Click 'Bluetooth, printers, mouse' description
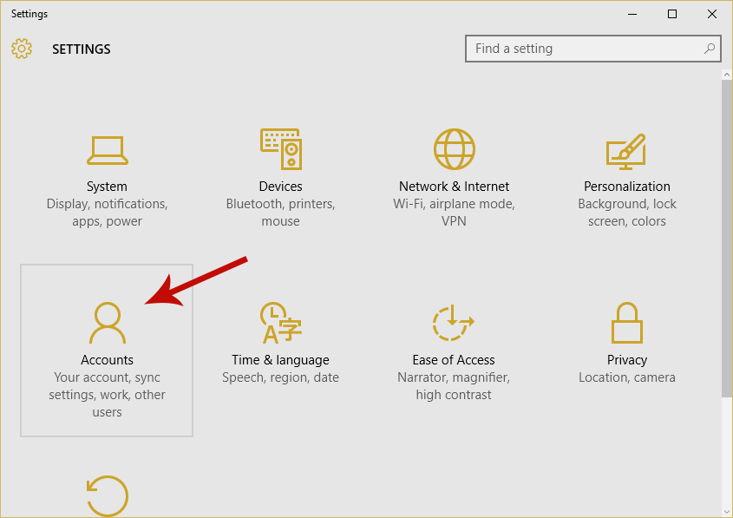Screen dimensions: 733x518 (280, 213)
